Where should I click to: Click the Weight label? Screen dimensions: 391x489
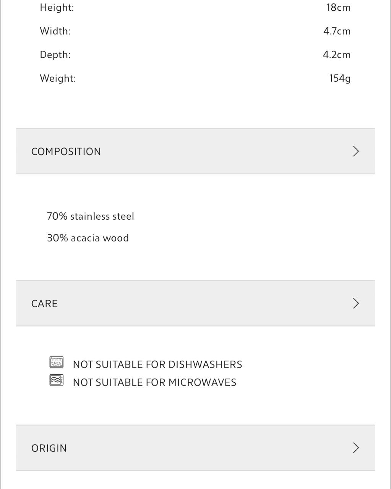click(x=58, y=78)
